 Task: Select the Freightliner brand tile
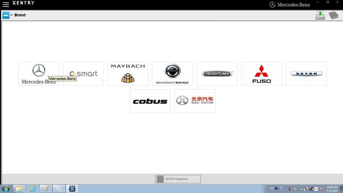pos(217,74)
